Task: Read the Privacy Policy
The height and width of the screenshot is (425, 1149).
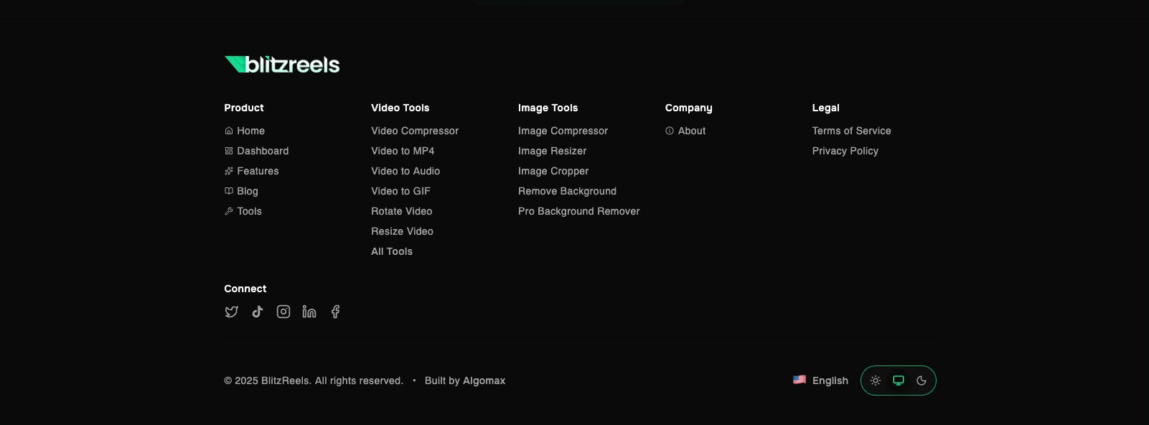Action: (x=845, y=151)
